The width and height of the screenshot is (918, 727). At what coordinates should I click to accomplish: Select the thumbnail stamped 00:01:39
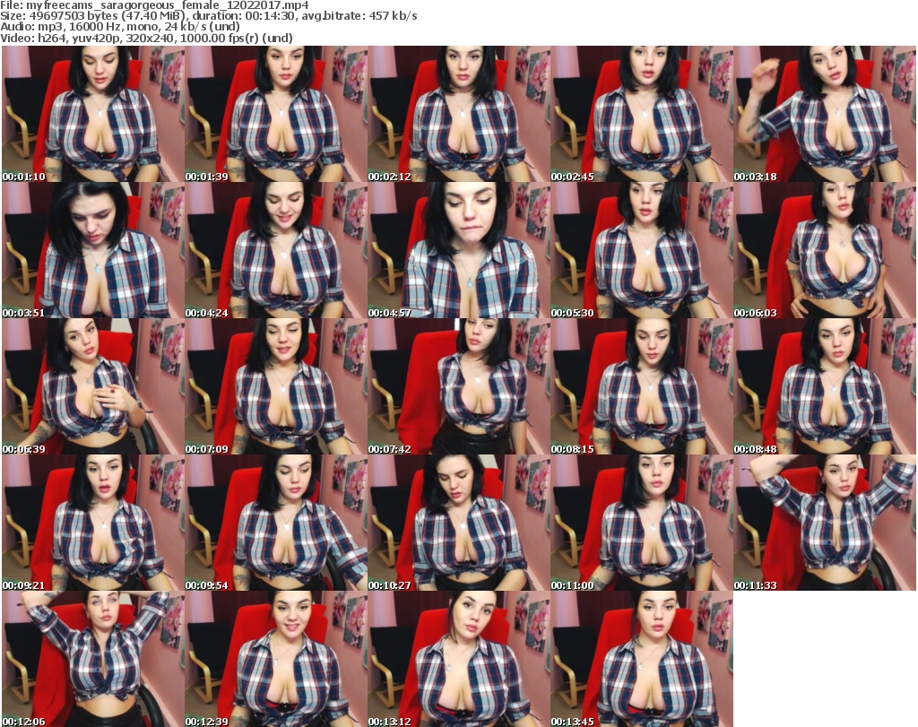click(x=276, y=114)
